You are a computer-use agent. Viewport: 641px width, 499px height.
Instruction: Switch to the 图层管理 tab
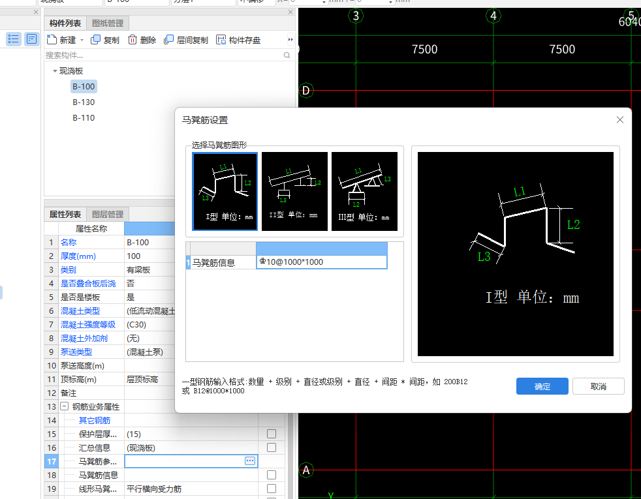pyautogui.click(x=108, y=215)
